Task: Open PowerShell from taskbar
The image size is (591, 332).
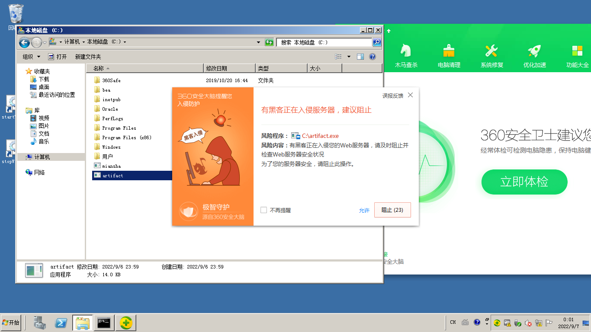Action: pos(61,322)
